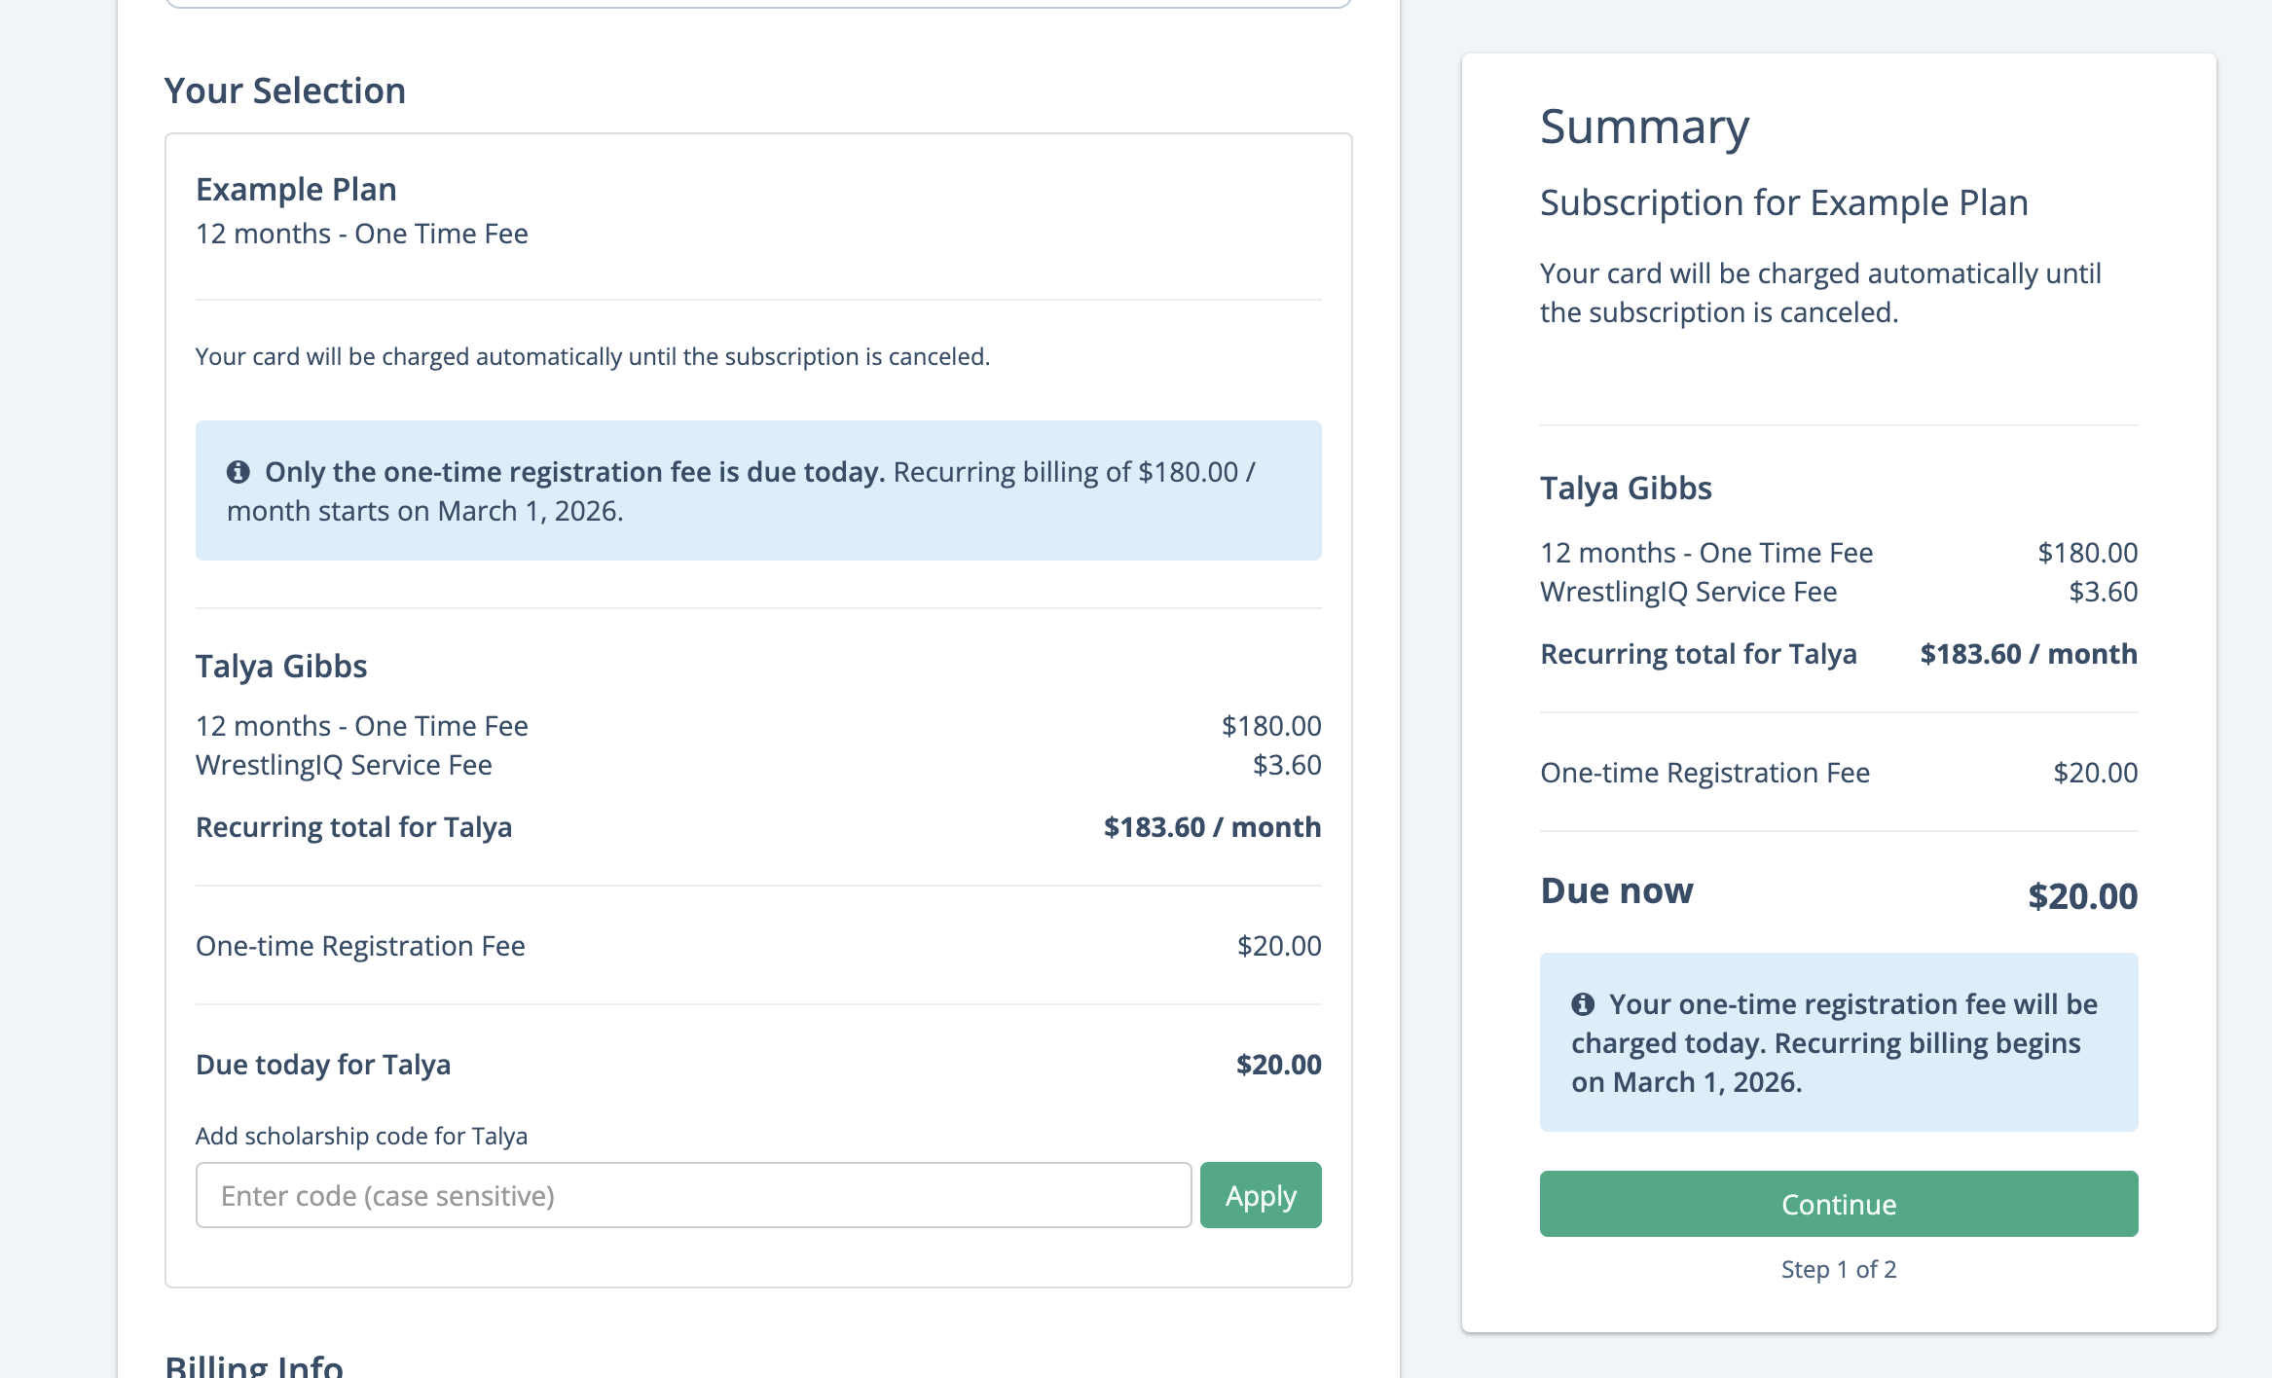Click the "Step 1 of 2" indicator

click(1838, 1269)
